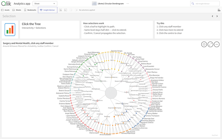Open Insight Advisor
Image resolution: width=222 pixels, height=139 pixels.
[x=48, y=10]
